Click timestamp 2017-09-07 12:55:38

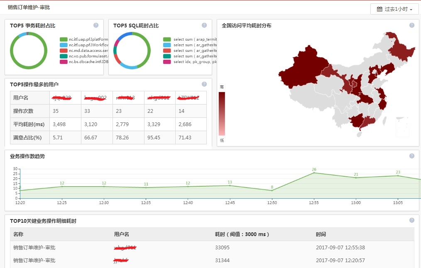(340, 247)
